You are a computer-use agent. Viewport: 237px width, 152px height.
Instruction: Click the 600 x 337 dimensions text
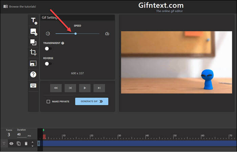[x=78, y=73]
